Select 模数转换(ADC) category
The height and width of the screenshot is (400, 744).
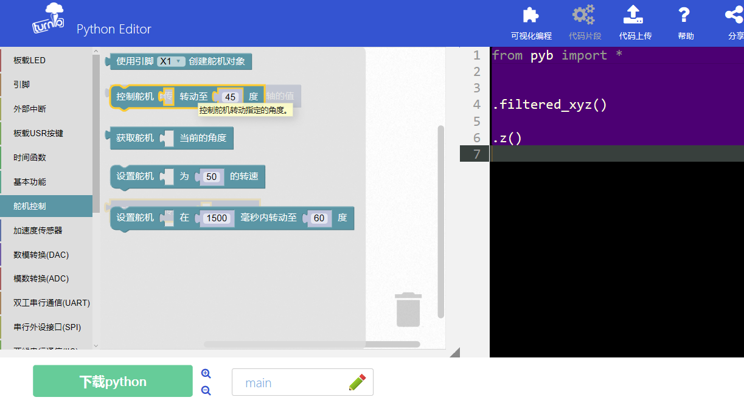point(46,278)
